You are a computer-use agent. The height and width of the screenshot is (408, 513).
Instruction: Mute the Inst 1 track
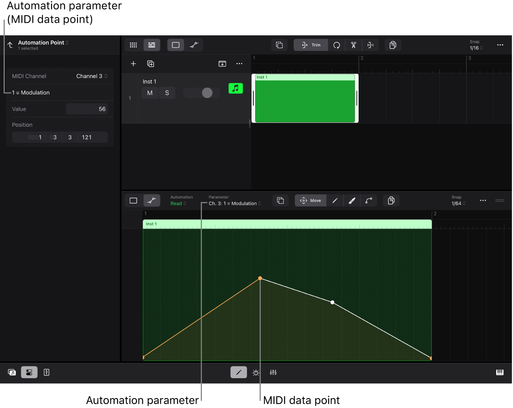pyautogui.click(x=150, y=93)
